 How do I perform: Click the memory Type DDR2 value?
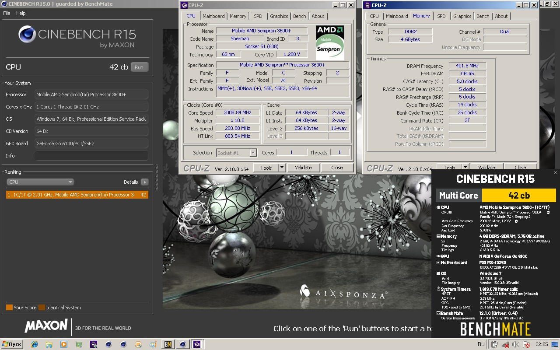(x=410, y=32)
